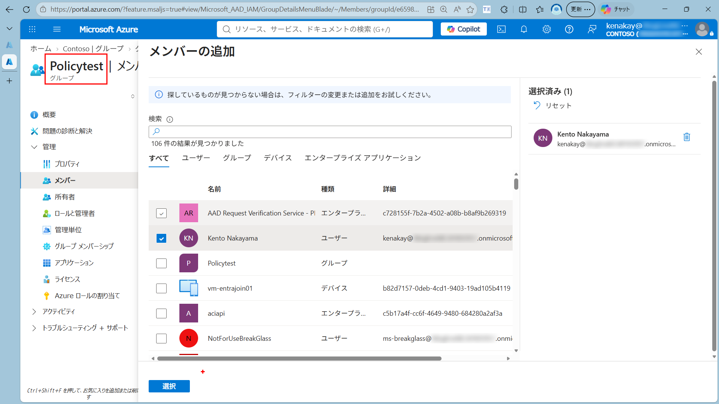Check the AAD Request Verification Service checkbox
Screen dimensions: 719x404
(x=161, y=213)
